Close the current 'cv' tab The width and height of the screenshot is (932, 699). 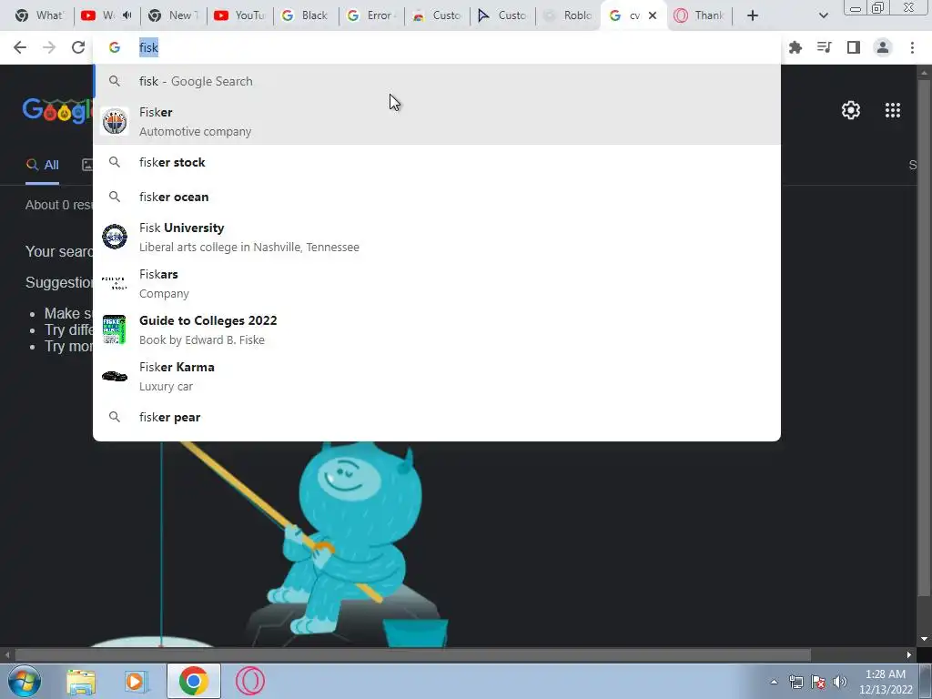(x=652, y=15)
